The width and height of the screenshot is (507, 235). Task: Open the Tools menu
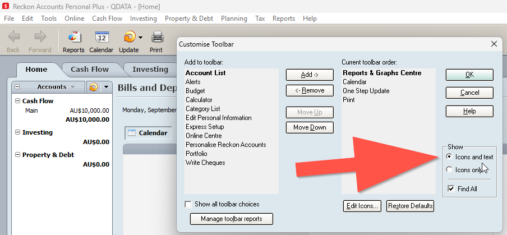tap(49, 19)
